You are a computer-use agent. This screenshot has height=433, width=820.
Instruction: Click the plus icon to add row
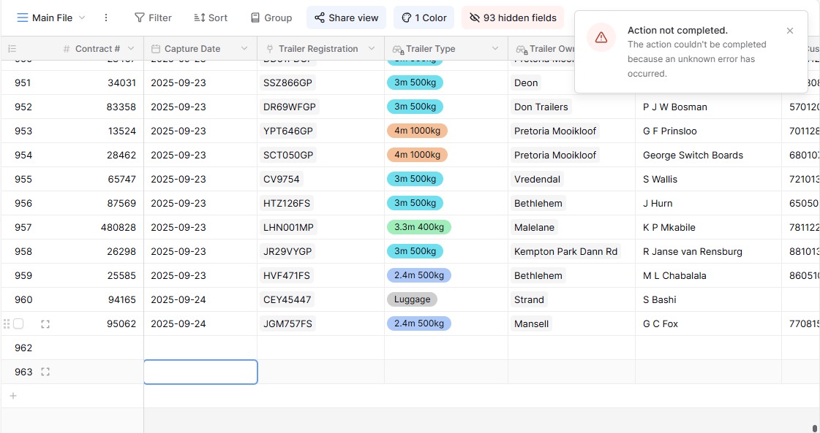pos(12,396)
